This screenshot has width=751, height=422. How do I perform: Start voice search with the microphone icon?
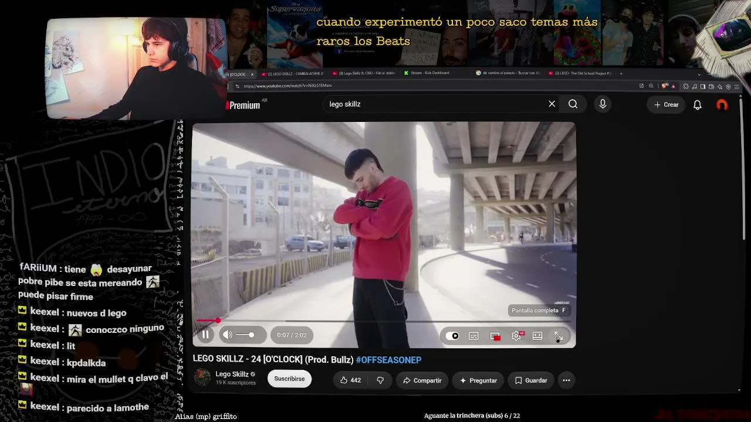603,104
